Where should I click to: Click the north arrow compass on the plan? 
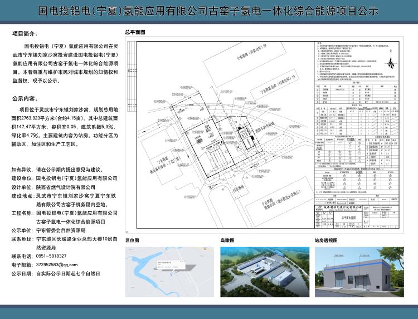coord(391,62)
